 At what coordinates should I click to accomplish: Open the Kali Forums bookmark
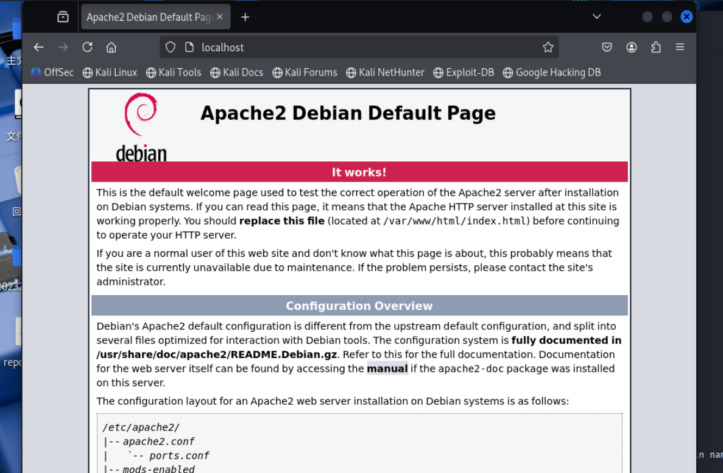[x=305, y=72]
